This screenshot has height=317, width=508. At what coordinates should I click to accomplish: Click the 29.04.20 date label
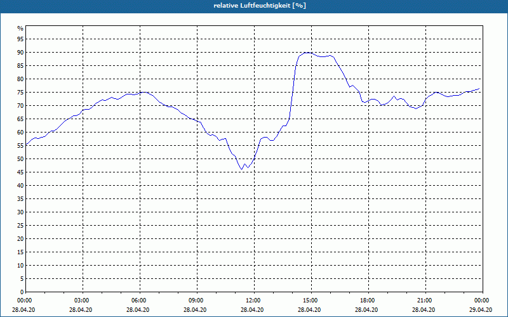pos(481,310)
